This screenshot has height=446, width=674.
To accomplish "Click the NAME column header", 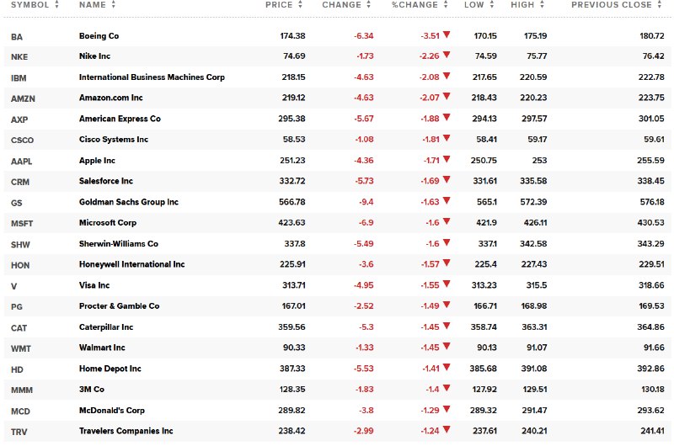I will click(x=93, y=5).
